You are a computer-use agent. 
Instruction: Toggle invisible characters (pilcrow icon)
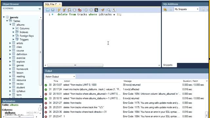(114, 10)
